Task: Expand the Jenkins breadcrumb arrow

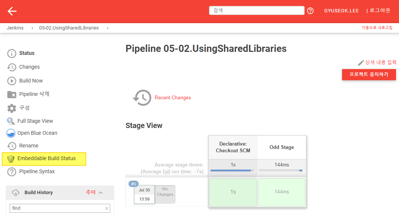Action: tap(32, 28)
